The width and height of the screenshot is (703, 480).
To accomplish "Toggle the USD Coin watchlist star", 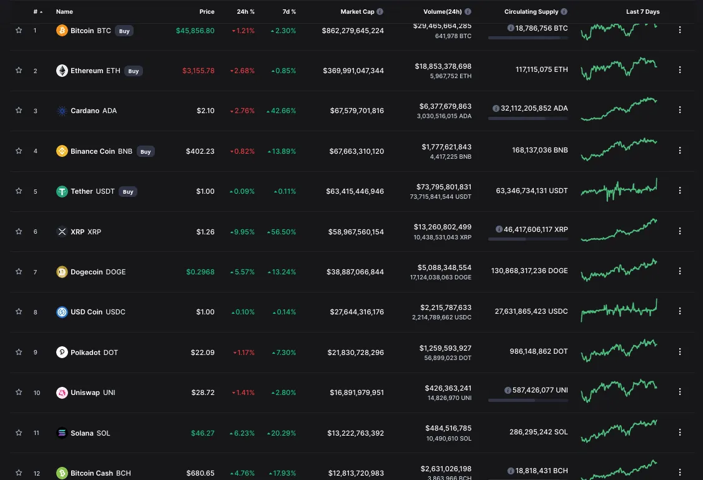I will point(19,311).
